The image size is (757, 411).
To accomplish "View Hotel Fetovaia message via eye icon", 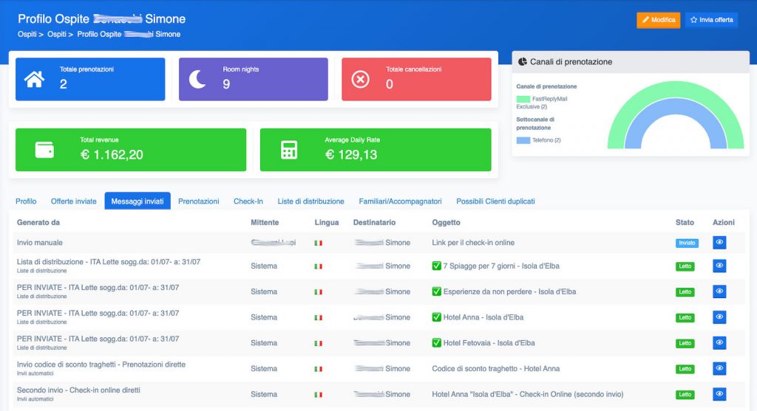I will click(x=719, y=342).
